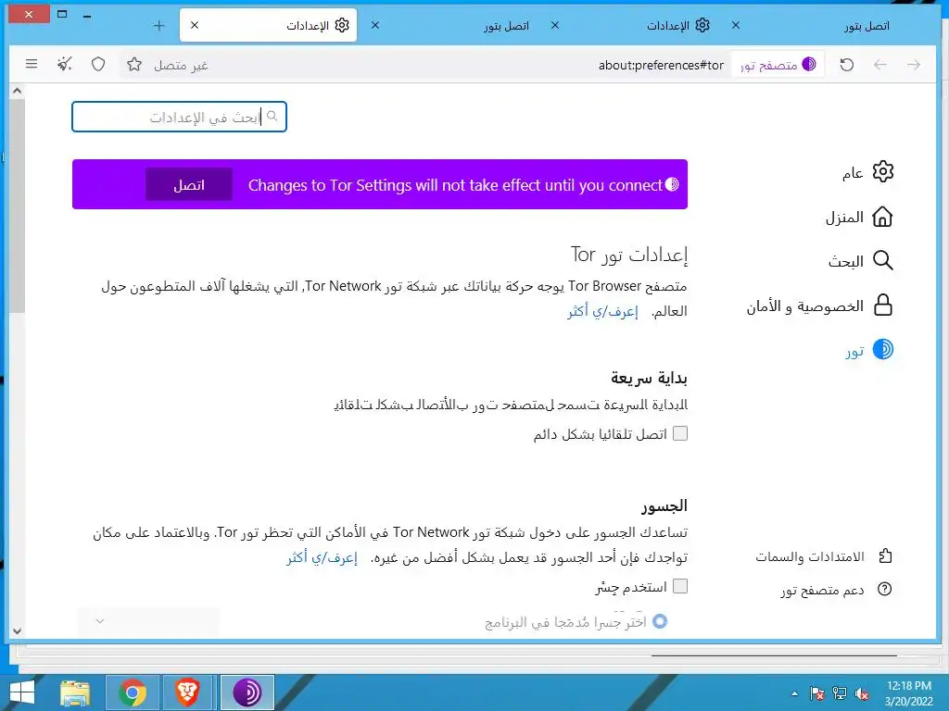Click the New Identity broom icon
The height and width of the screenshot is (711, 949).
[65, 64]
